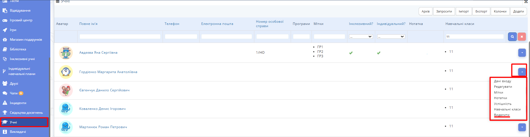Click the penguin avatar thumbnail
The image size is (530, 137).
coord(66,72)
